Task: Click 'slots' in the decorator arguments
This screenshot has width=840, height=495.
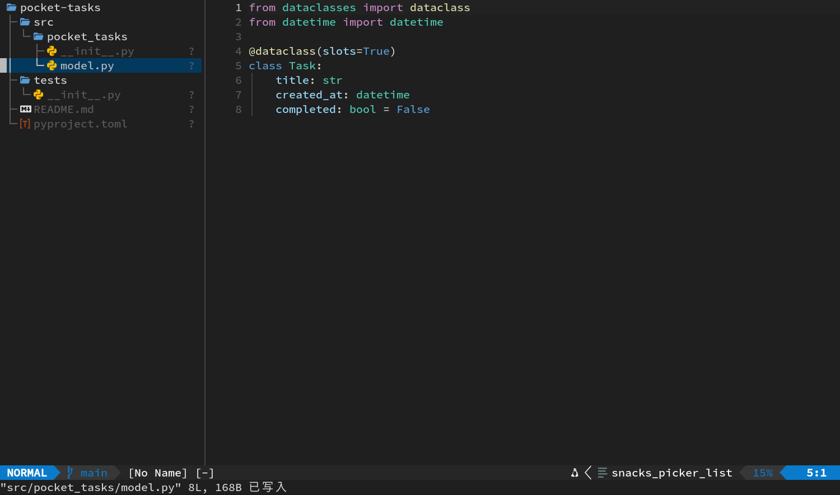Action: (x=339, y=51)
